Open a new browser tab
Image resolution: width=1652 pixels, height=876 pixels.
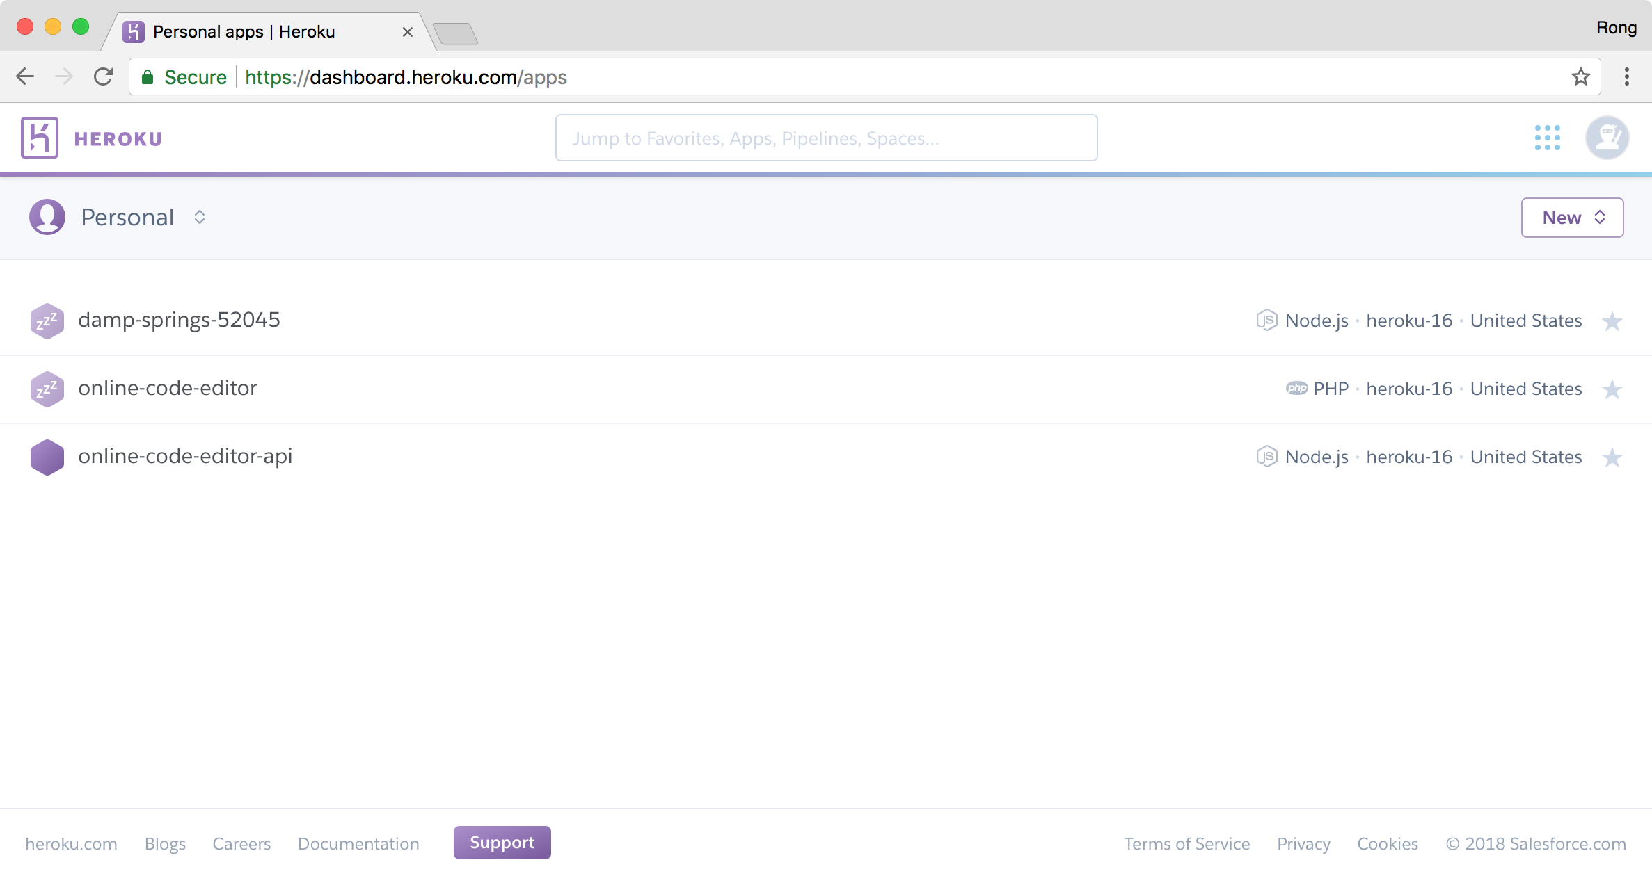455,33
